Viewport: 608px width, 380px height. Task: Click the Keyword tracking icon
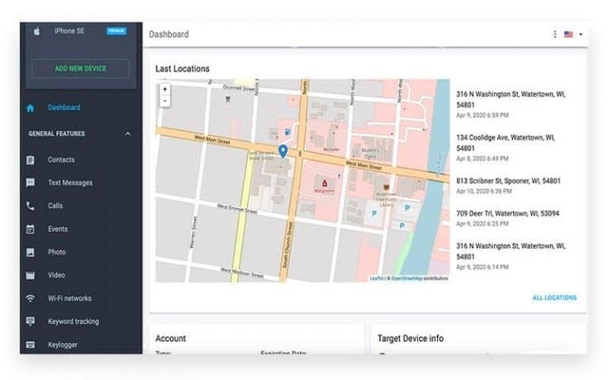coord(31,321)
